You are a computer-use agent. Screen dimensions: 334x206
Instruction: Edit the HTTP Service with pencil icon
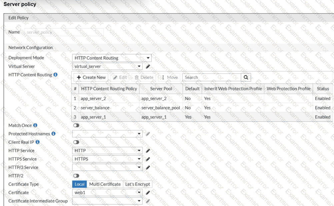pyautogui.click(x=148, y=151)
